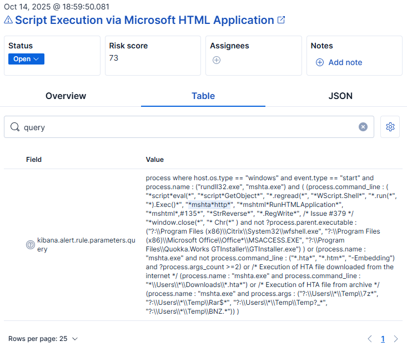Select the Table tab

(203, 96)
